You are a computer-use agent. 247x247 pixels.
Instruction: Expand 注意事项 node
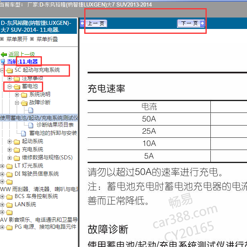click(9, 78)
